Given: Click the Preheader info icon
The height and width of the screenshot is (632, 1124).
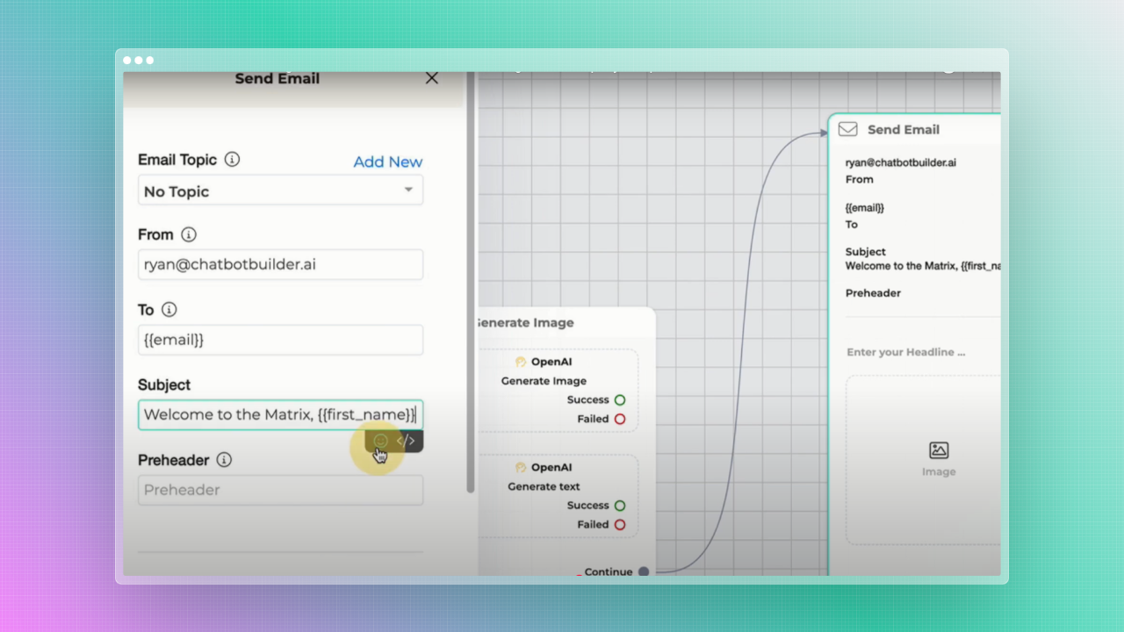Looking at the screenshot, I should tap(224, 460).
